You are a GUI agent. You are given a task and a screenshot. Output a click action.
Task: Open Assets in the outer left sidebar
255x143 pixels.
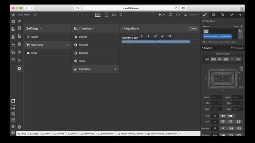pos(13,52)
